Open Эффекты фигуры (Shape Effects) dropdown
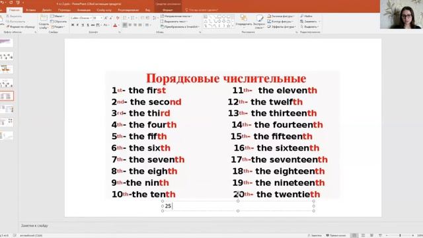Screen dimensions: 423x238 [282, 26]
